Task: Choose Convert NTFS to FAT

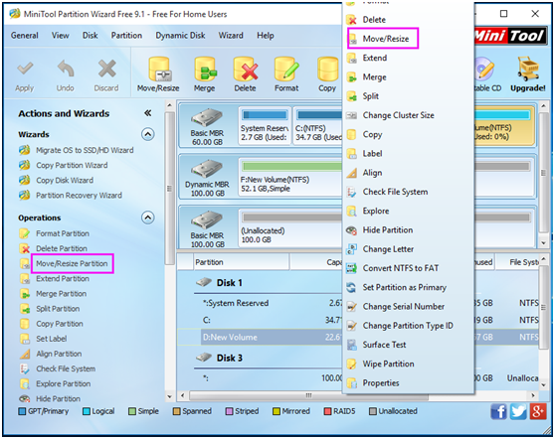Action: (x=409, y=268)
